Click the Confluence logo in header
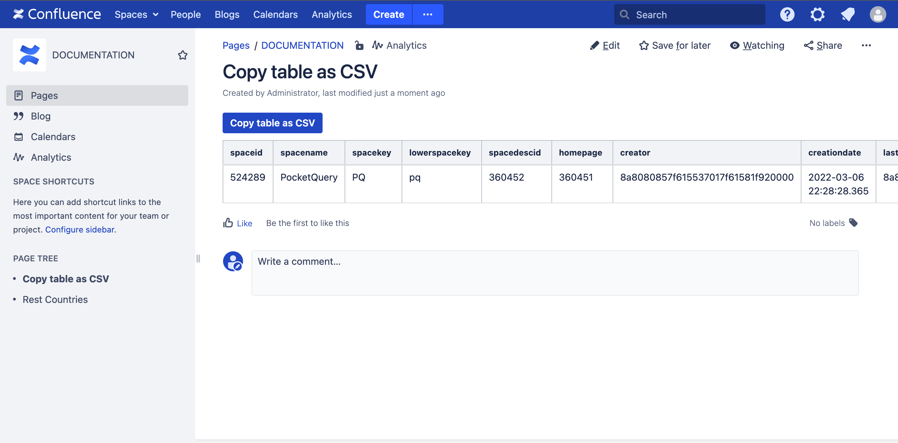This screenshot has width=898, height=443. pos(57,14)
